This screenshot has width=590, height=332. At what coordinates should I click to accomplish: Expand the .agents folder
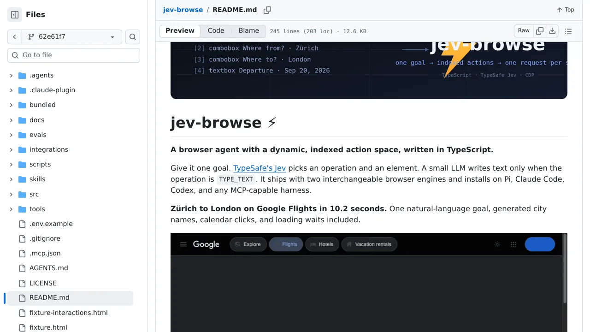coord(11,75)
